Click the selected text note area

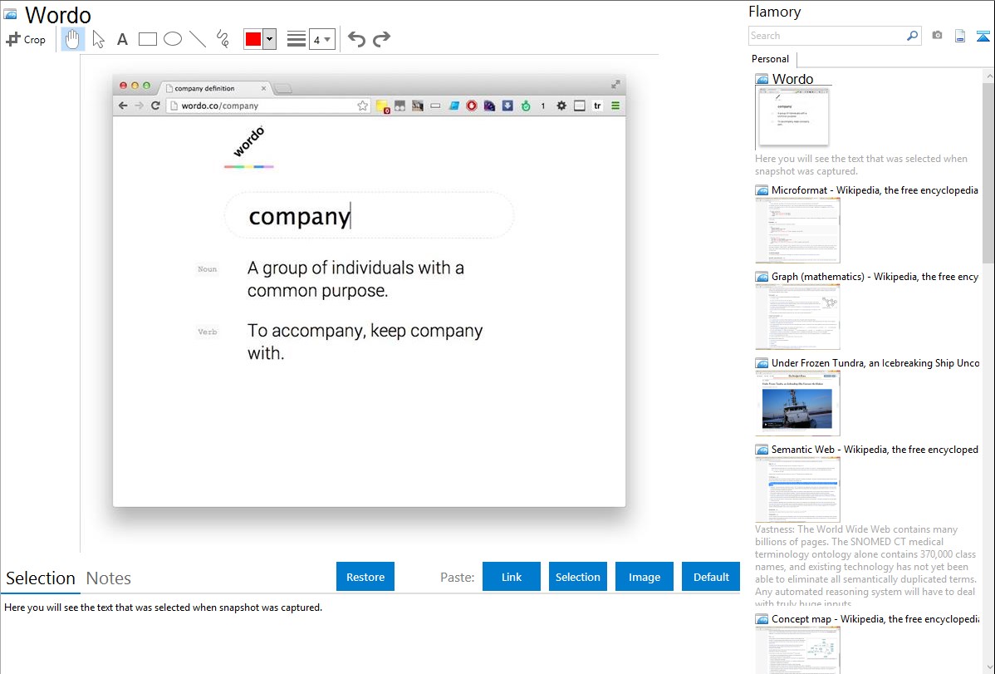[370, 635]
